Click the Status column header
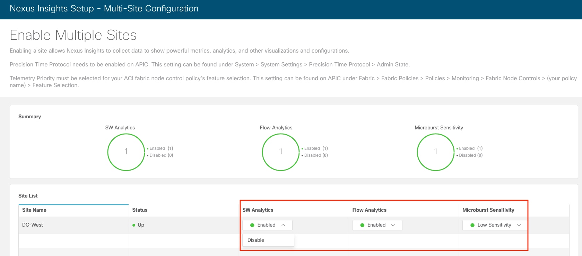This screenshot has height=256, width=582. [x=140, y=210]
